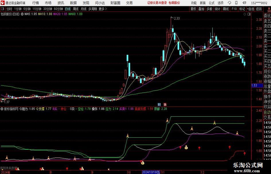The height and width of the screenshot is (174, 271).
Task: Open the envelope message icon
Action: pos(244,3)
